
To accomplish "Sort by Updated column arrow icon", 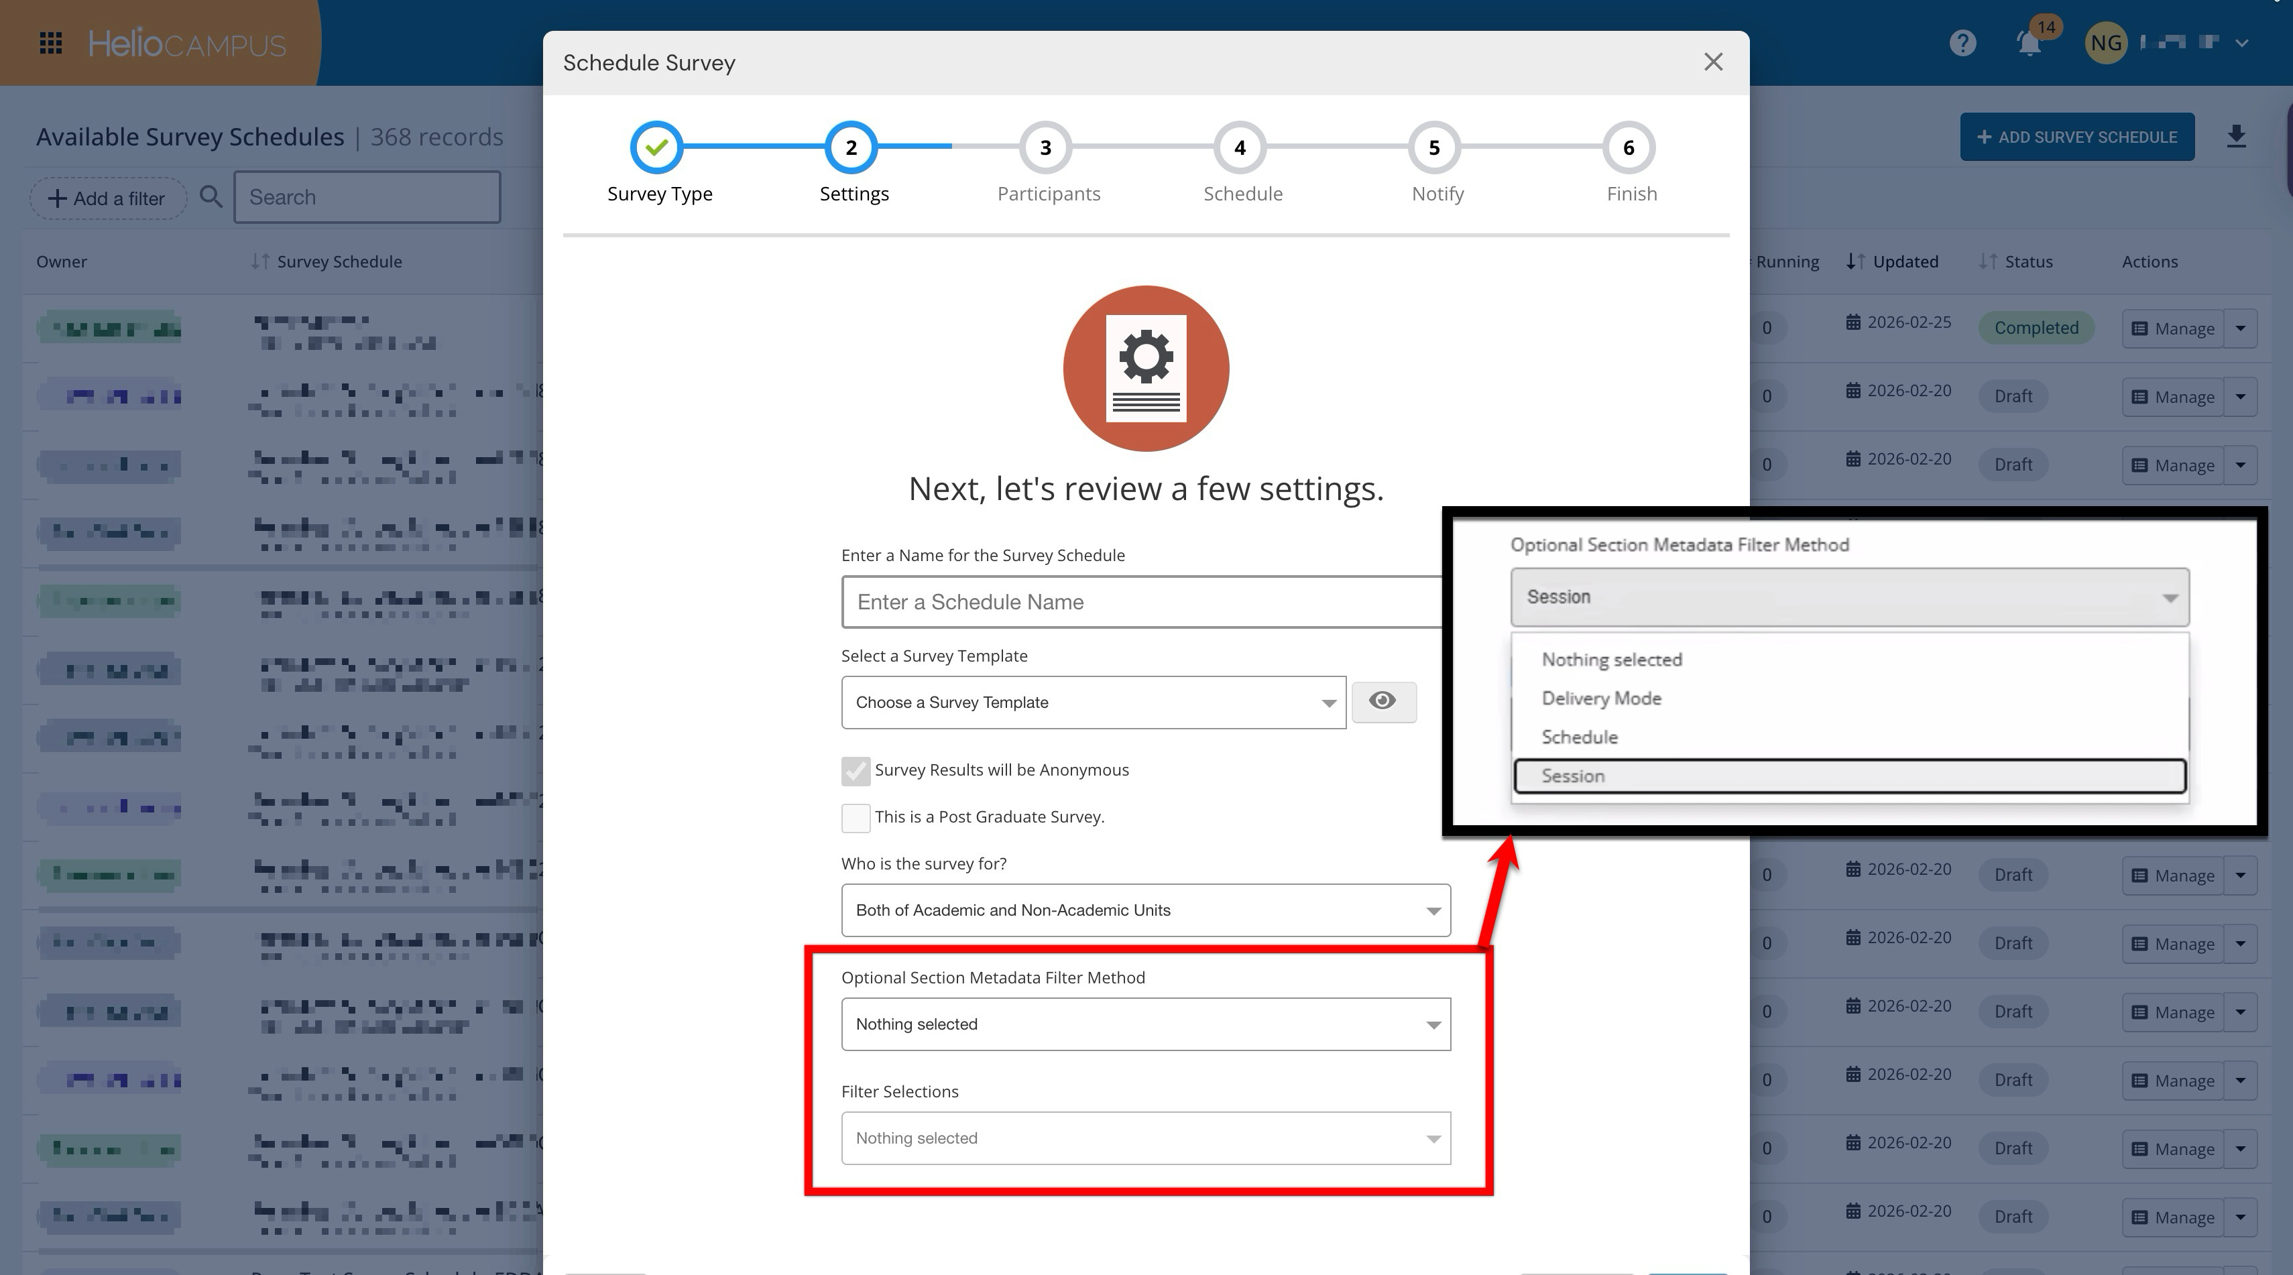I will (x=1855, y=261).
